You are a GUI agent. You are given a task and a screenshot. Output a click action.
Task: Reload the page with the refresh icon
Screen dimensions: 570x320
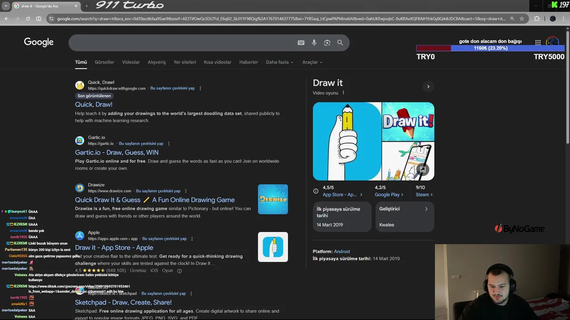point(28,19)
